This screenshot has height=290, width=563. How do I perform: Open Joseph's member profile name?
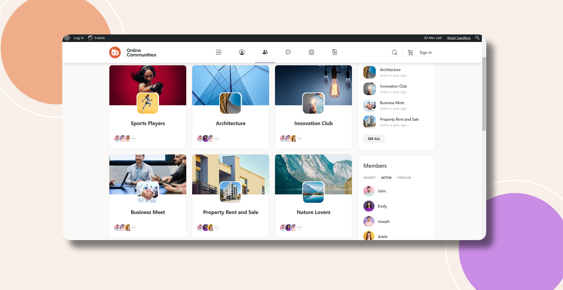click(x=384, y=221)
